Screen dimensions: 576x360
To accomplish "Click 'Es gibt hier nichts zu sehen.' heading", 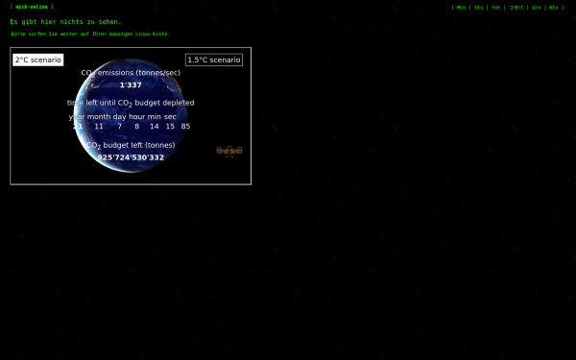I will tap(65, 22).
